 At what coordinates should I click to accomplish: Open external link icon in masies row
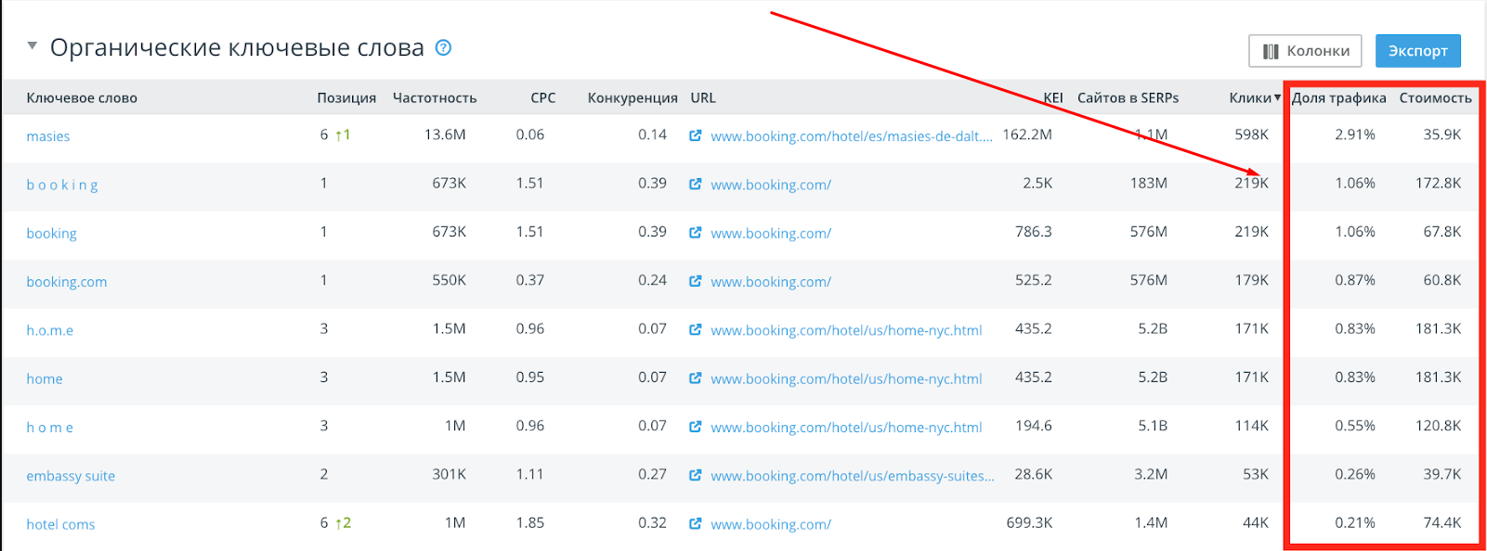(695, 135)
